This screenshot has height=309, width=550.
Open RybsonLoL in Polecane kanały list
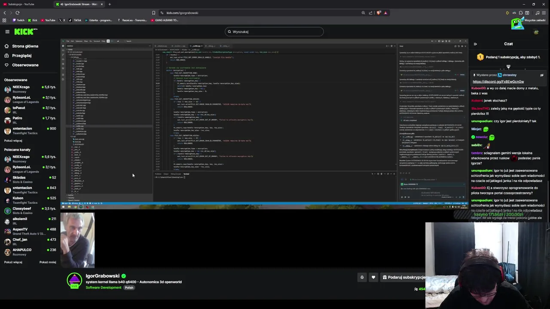30,169
